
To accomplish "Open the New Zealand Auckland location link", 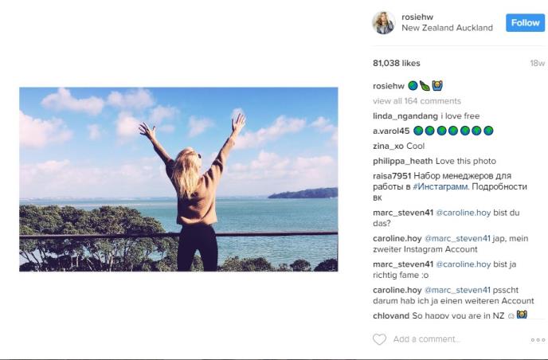I will tap(447, 28).
